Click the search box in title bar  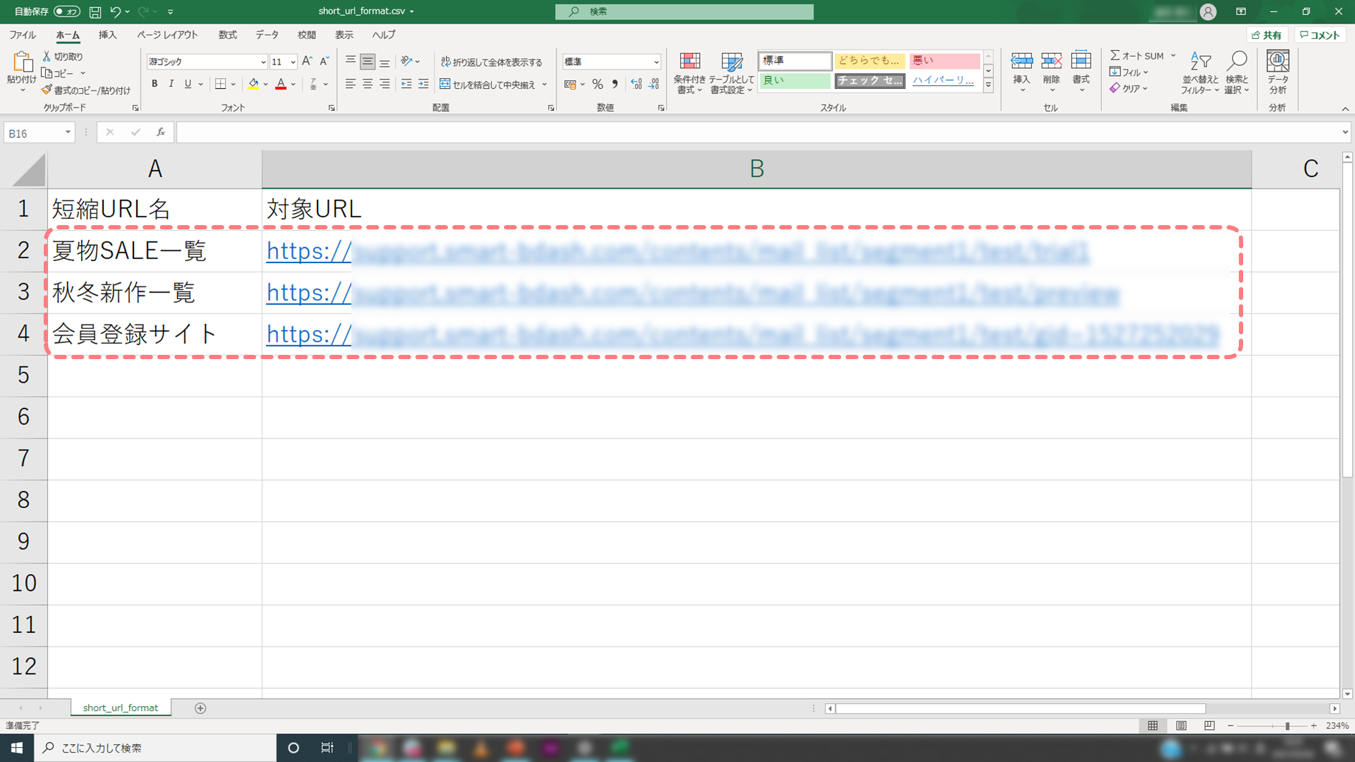(684, 11)
